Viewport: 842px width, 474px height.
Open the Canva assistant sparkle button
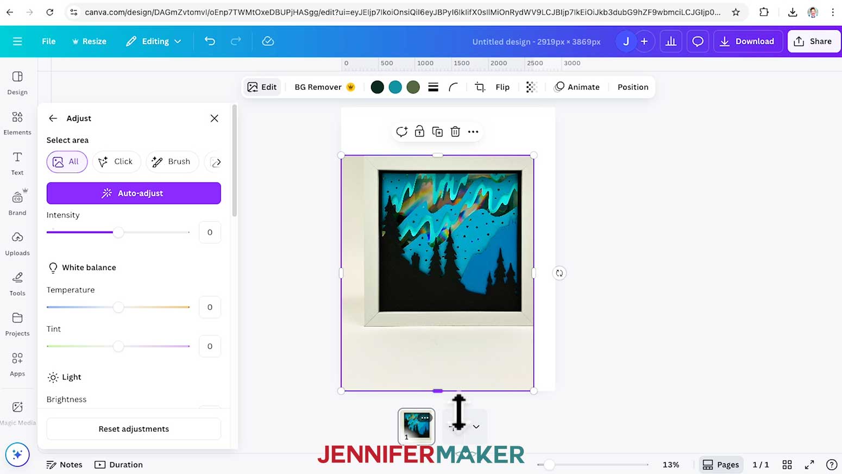tap(17, 454)
